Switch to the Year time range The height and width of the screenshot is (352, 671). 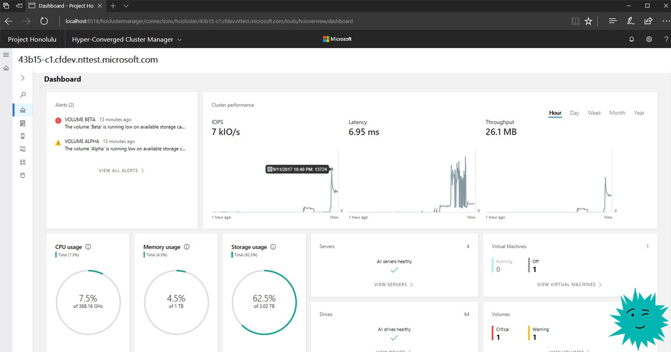pyautogui.click(x=639, y=113)
